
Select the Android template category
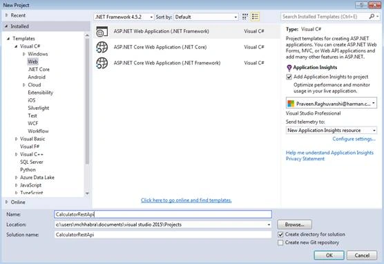pyautogui.click(x=37, y=77)
